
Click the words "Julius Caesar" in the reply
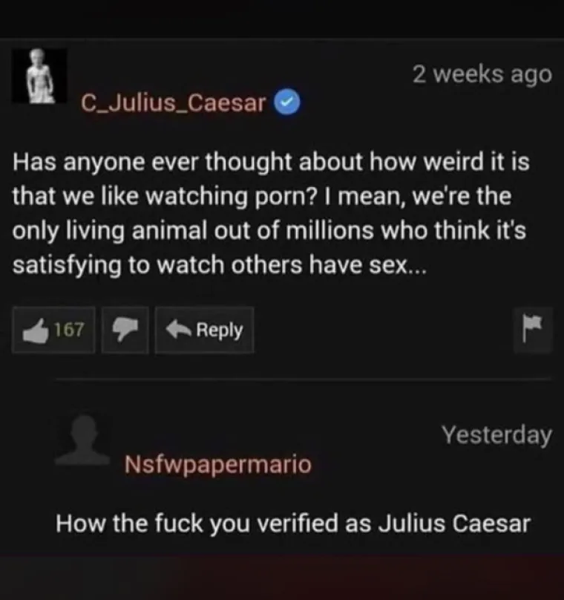click(x=454, y=523)
